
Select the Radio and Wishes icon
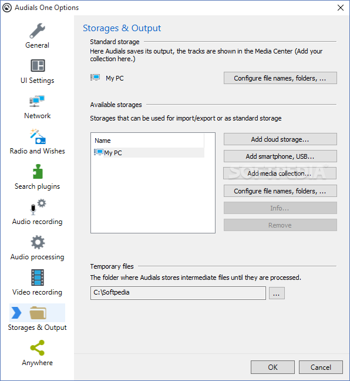[38, 136]
